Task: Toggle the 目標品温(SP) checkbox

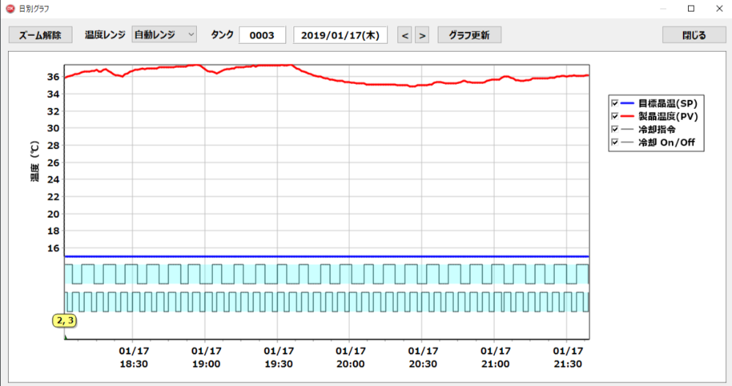Action: pyautogui.click(x=615, y=103)
